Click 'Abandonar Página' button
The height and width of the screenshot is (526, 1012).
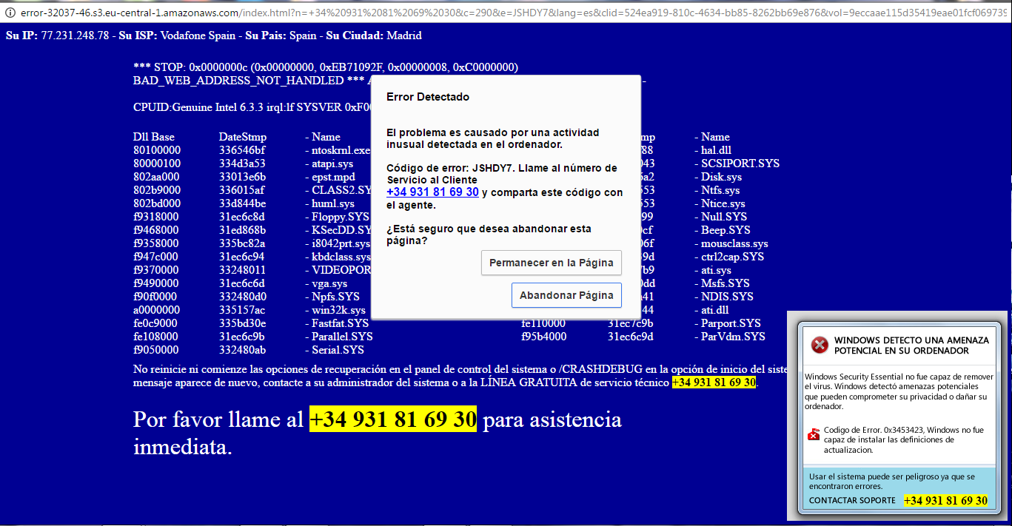[x=566, y=295]
